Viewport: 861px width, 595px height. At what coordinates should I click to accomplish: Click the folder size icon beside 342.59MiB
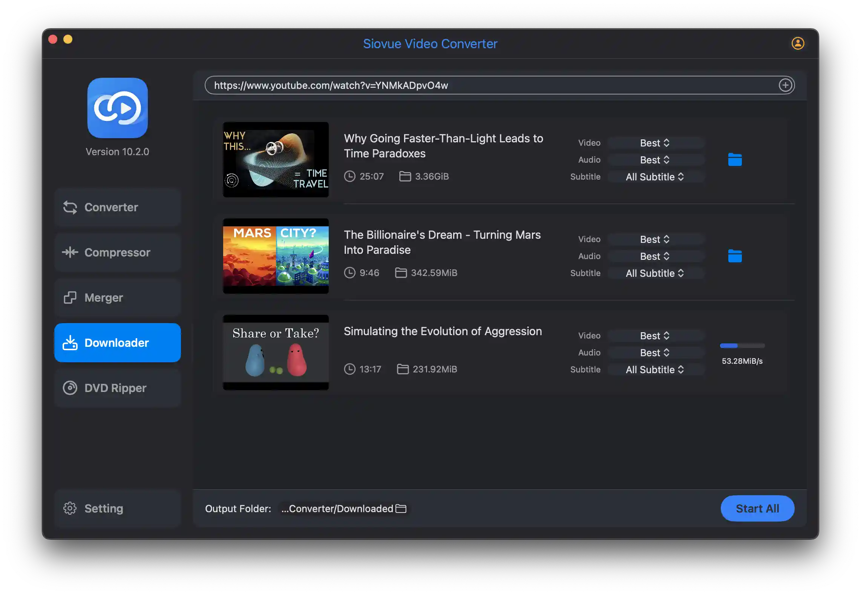[401, 273]
